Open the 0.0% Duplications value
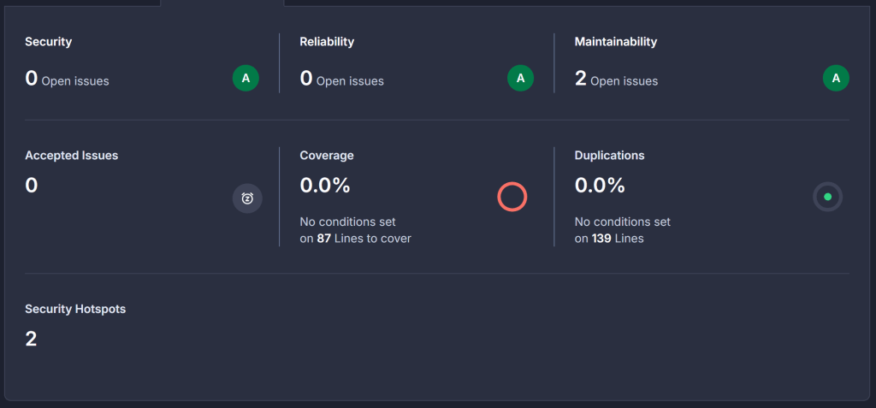Screen dimensions: 876x408 pos(600,185)
